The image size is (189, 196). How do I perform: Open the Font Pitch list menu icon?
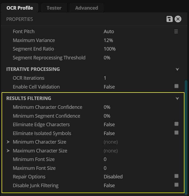[x=176, y=32]
